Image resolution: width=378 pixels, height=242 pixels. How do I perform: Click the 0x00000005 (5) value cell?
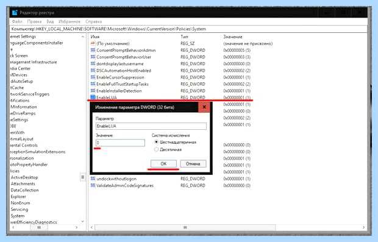237,51
